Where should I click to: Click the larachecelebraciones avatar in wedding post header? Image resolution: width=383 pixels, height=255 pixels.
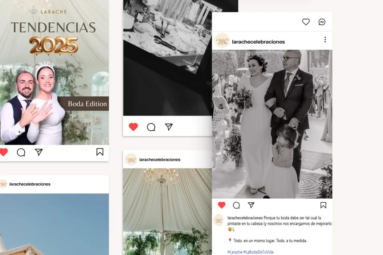coord(222,40)
